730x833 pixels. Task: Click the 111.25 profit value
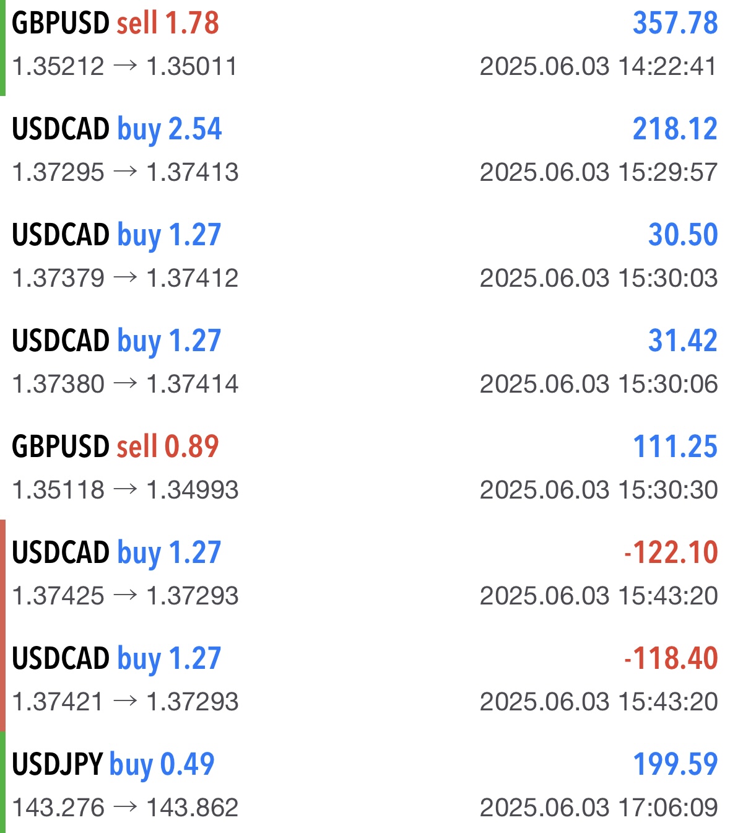point(675,447)
